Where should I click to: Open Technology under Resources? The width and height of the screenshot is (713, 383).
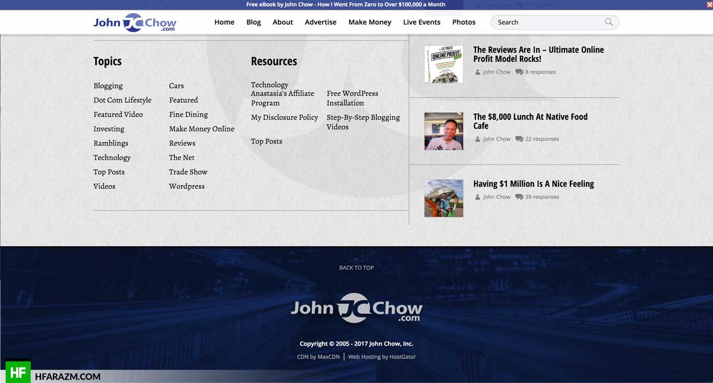[269, 85]
